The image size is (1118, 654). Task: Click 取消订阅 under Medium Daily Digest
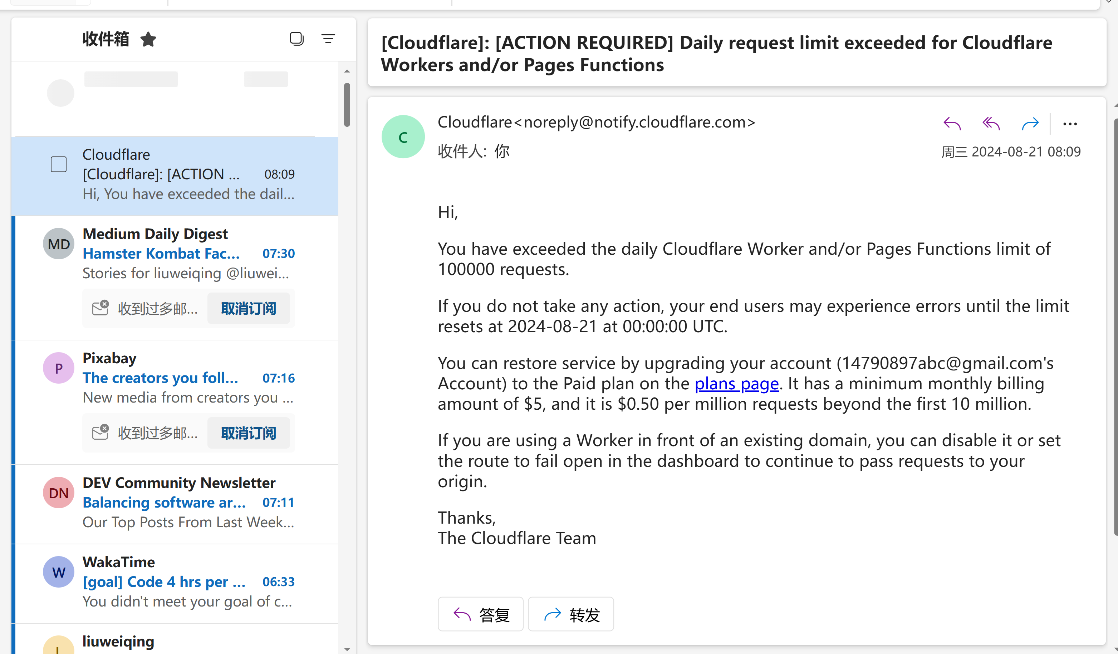point(249,308)
